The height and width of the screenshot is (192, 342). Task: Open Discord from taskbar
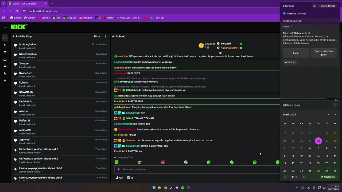click(177, 188)
